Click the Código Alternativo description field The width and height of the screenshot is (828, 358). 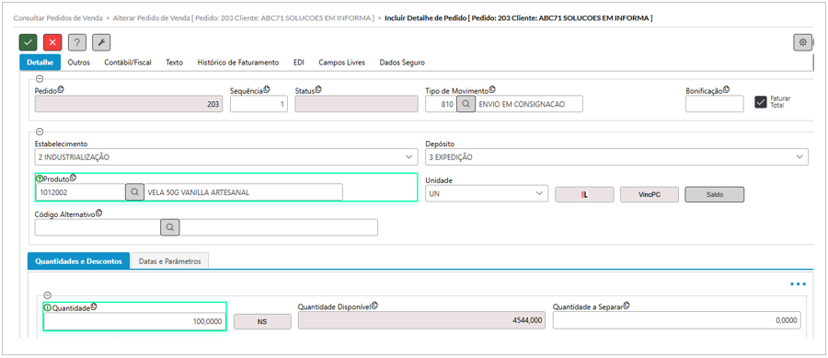[279, 227]
